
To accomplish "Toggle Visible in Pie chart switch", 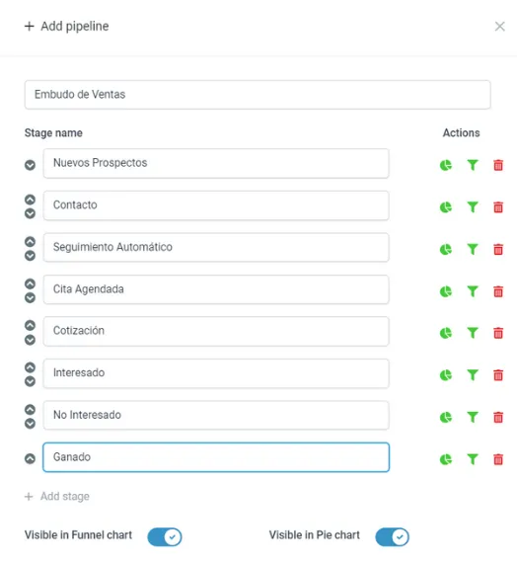I will pos(392,536).
